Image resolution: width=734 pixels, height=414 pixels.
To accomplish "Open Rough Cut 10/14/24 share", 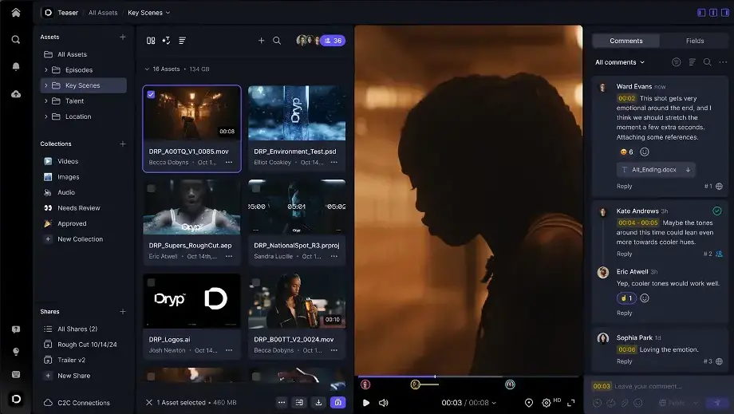I will tap(87, 345).
